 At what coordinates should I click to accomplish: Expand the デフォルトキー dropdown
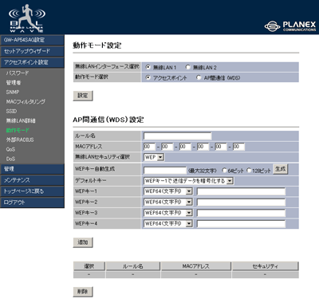pyautogui.click(x=188, y=181)
